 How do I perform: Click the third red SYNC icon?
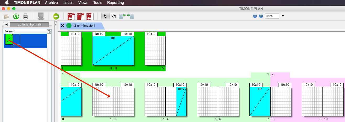90,16
